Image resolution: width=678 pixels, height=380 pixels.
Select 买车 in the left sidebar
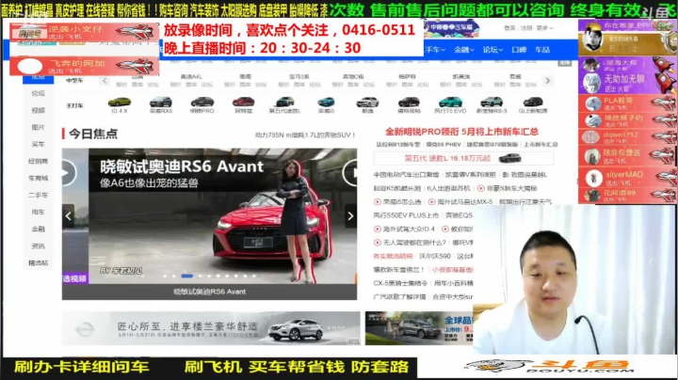[x=38, y=144]
